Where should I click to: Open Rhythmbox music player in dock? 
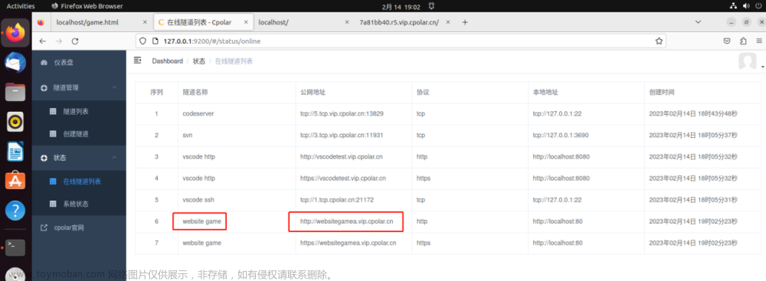[15, 122]
